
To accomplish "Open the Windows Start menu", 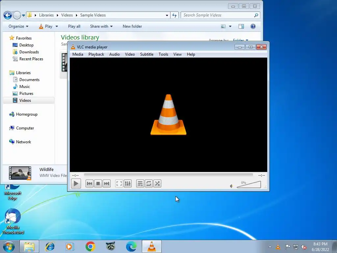I will coord(9,246).
